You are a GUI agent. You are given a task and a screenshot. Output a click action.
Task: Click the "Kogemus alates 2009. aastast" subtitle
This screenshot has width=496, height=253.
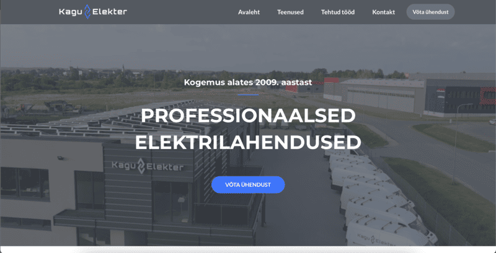[248, 83]
